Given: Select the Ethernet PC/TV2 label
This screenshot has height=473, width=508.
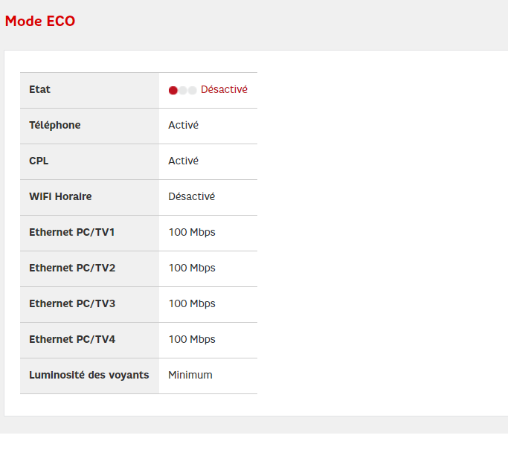Looking at the screenshot, I should (72, 268).
